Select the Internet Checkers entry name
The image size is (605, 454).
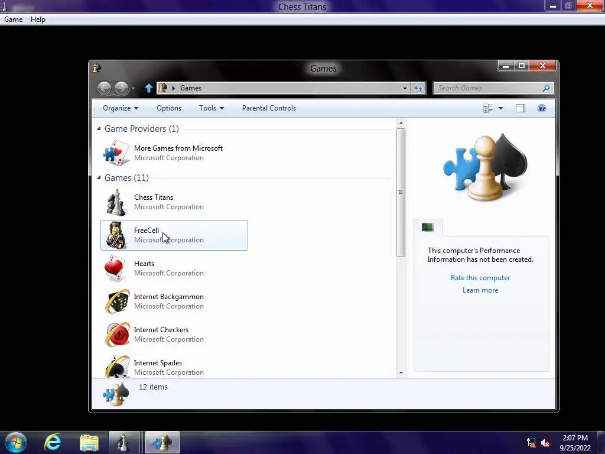coord(161,330)
